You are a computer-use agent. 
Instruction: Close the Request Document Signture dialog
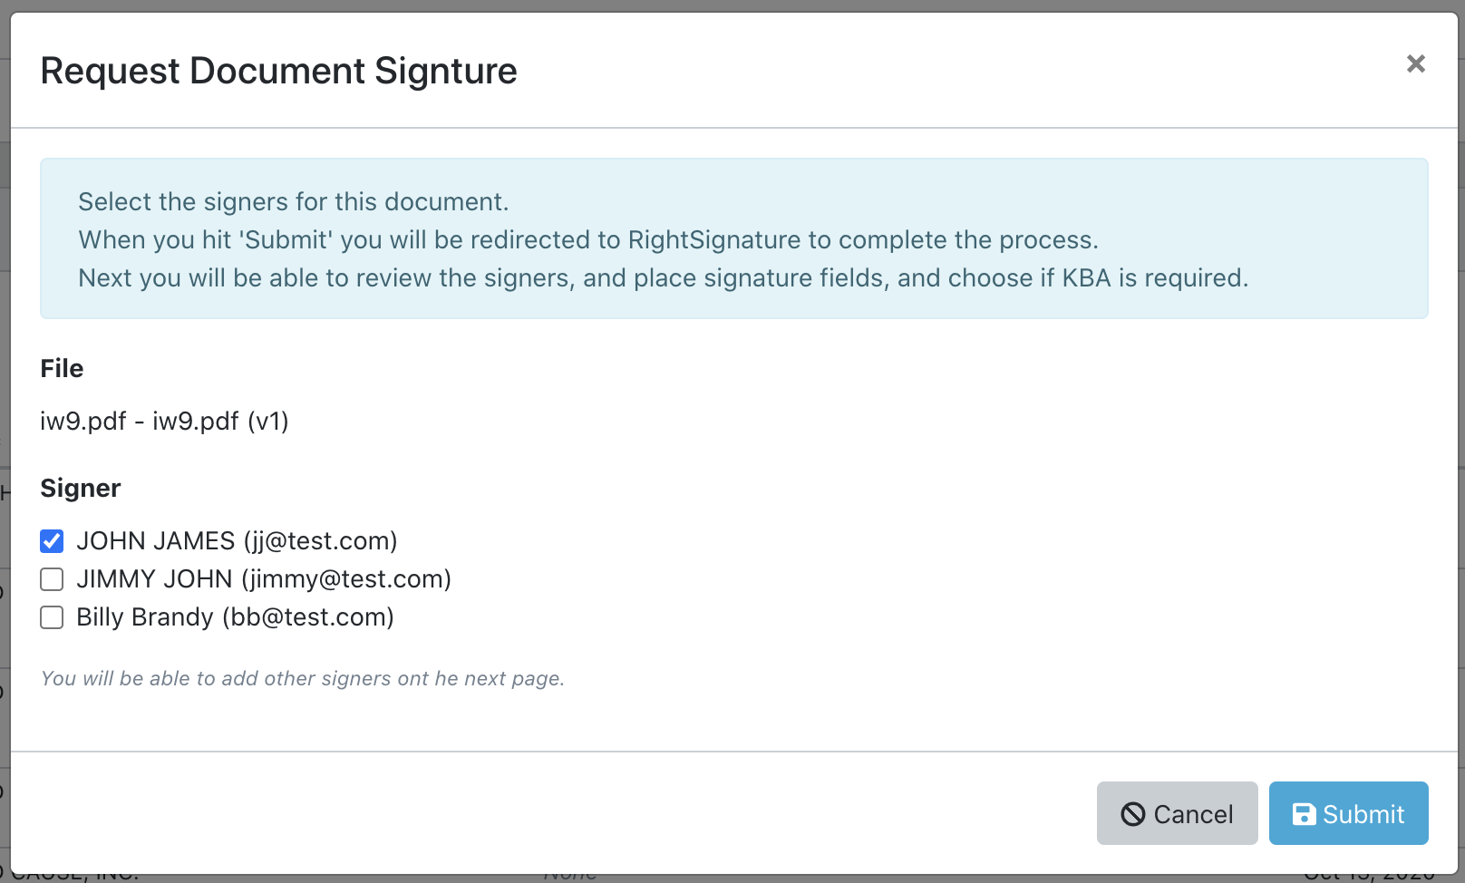tap(1414, 63)
